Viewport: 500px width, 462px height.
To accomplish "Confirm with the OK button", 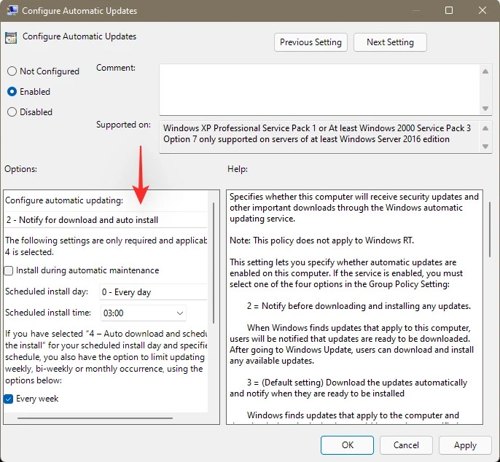I will (x=347, y=445).
